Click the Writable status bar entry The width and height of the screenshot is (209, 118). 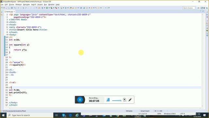click(129, 111)
